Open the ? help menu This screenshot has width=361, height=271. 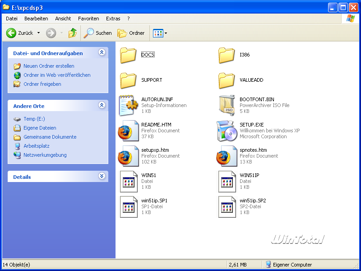129,19
